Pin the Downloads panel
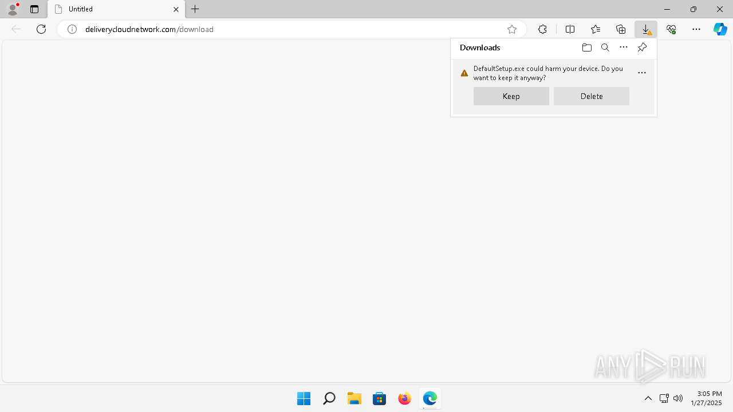The width and height of the screenshot is (733, 412). (642, 47)
